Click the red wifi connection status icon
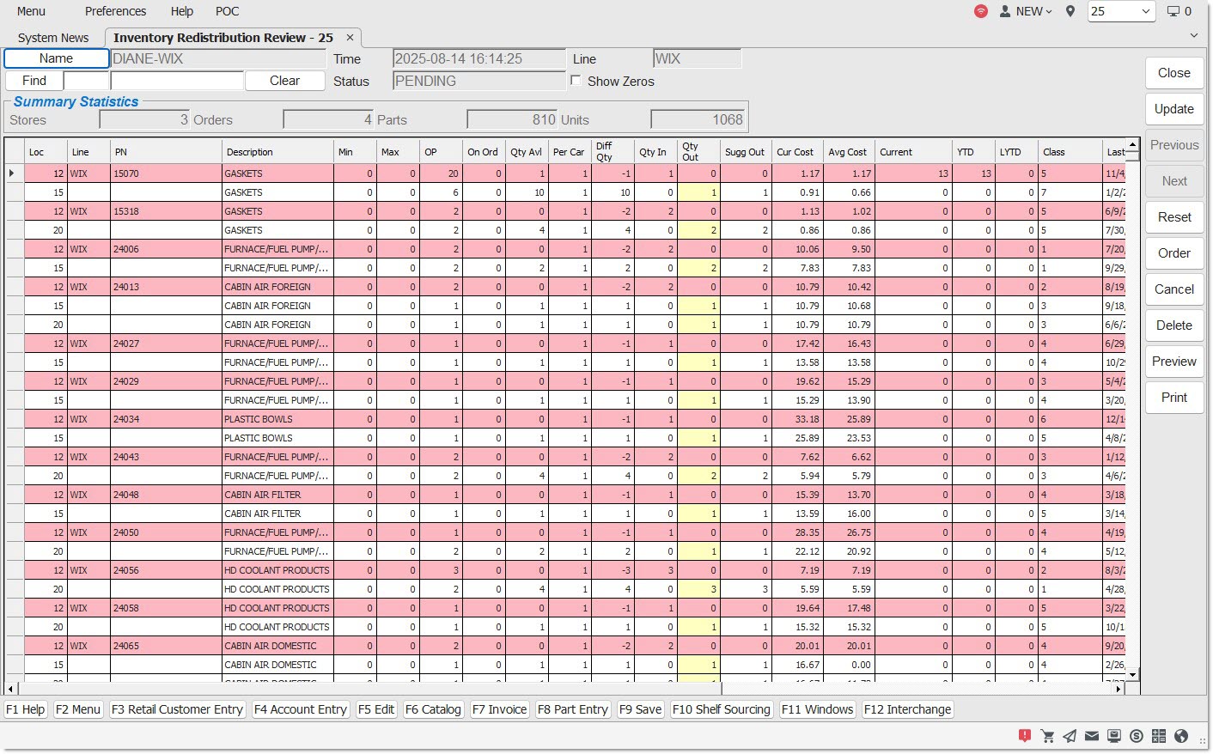The width and height of the screenshot is (1213, 754). [x=980, y=11]
